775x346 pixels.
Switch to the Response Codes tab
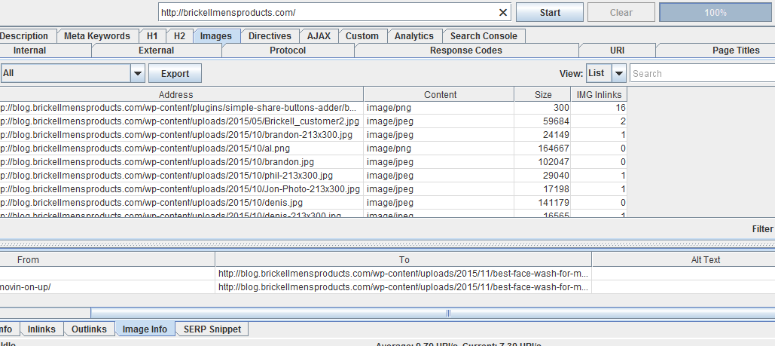tap(465, 51)
